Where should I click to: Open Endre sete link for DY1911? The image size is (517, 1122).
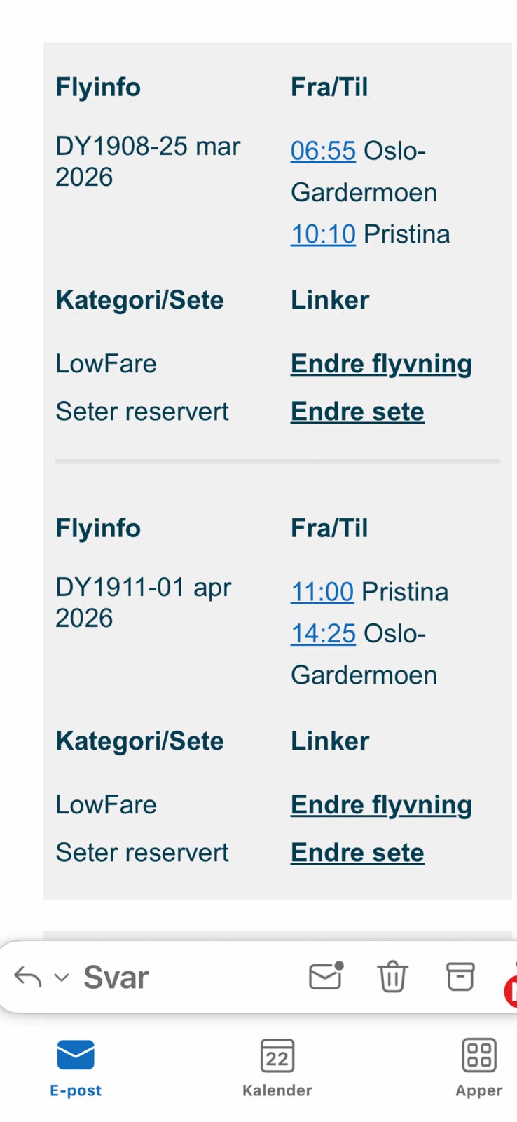point(357,853)
